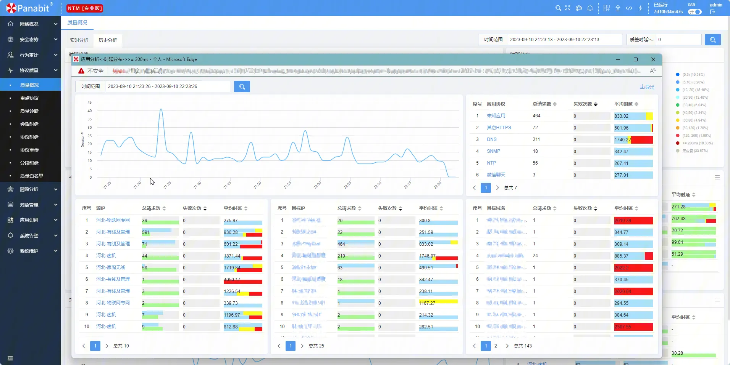This screenshot has width=730, height=365.
Task: Click the fullscreen expand icon in header
Action: click(x=568, y=8)
